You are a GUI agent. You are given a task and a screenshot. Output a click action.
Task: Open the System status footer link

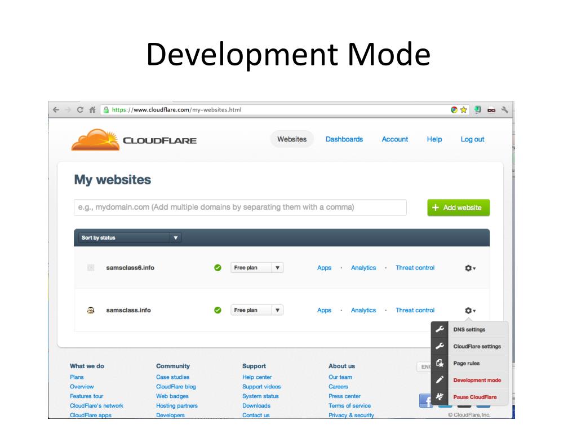click(260, 396)
